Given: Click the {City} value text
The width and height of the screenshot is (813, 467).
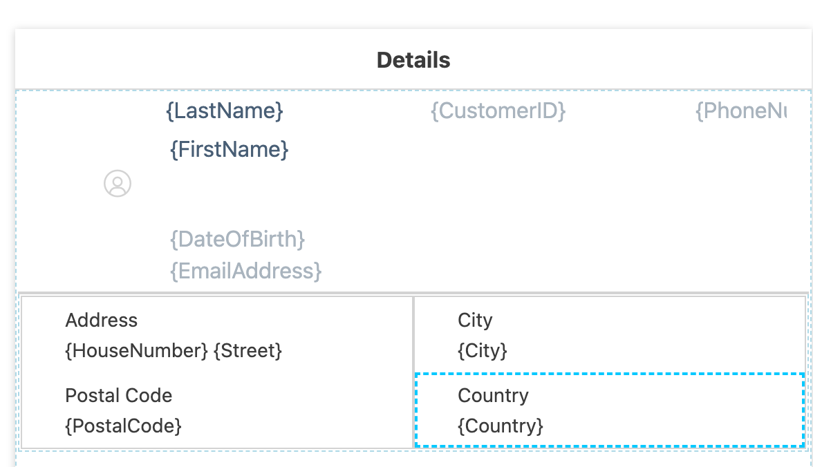Looking at the screenshot, I should 483,351.
